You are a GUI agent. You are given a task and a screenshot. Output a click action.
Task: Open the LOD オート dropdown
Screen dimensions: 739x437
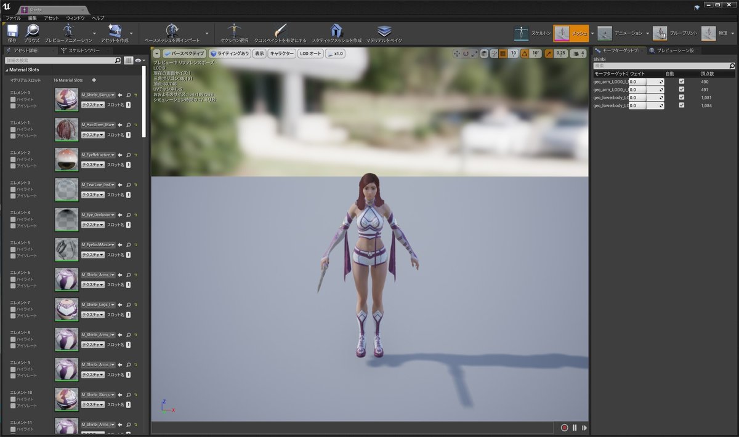(x=310, y=54)
